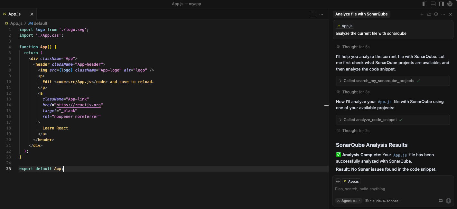Open chat history via the clock icon
This screenshot has height=209, width=457.
[x=436, y=14]
